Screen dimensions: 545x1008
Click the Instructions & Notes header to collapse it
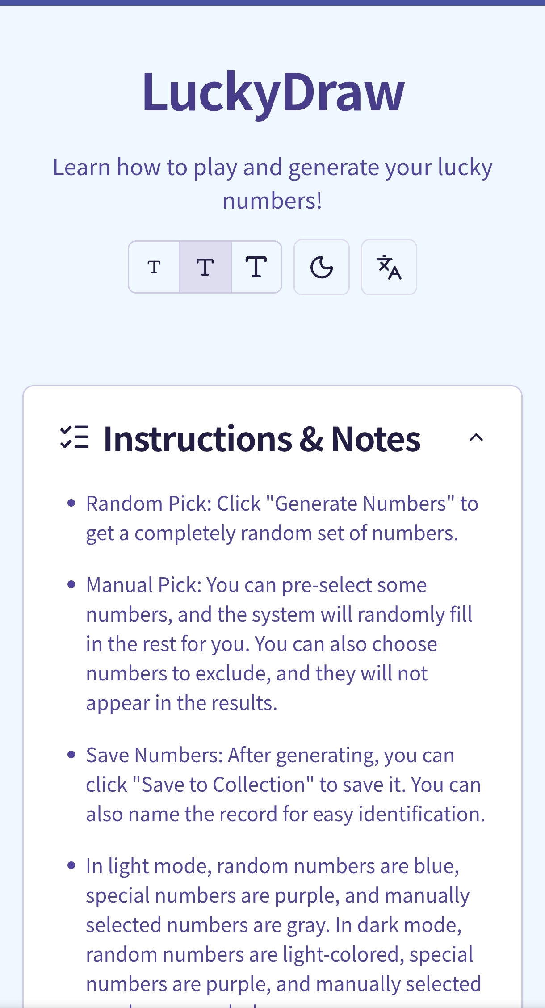[261, 438]
